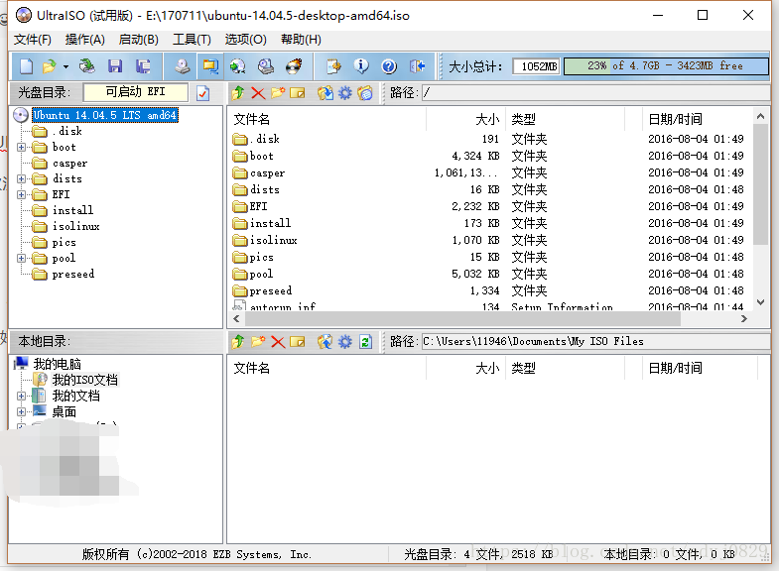The width and height of the screenshot is (779, 571).
Task: Click the highlighted compress ISO toolbar icon
Action: point(210,66)
